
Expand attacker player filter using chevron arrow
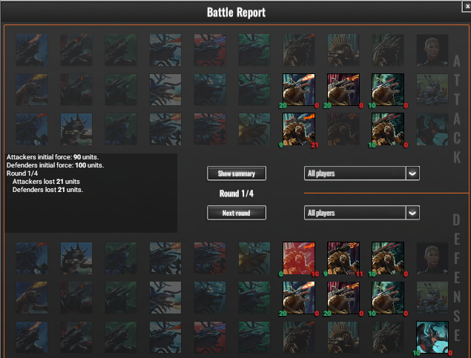click(412, 173)
